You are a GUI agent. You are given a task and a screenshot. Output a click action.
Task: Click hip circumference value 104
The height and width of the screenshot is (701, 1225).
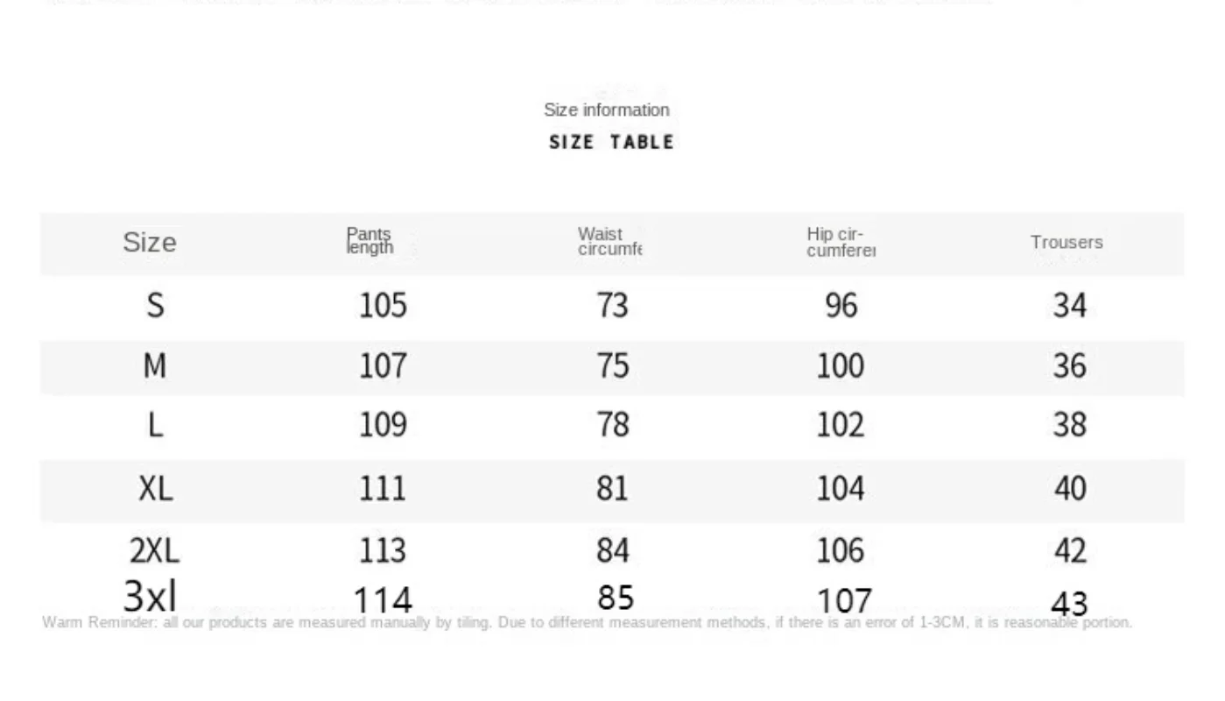840,488
